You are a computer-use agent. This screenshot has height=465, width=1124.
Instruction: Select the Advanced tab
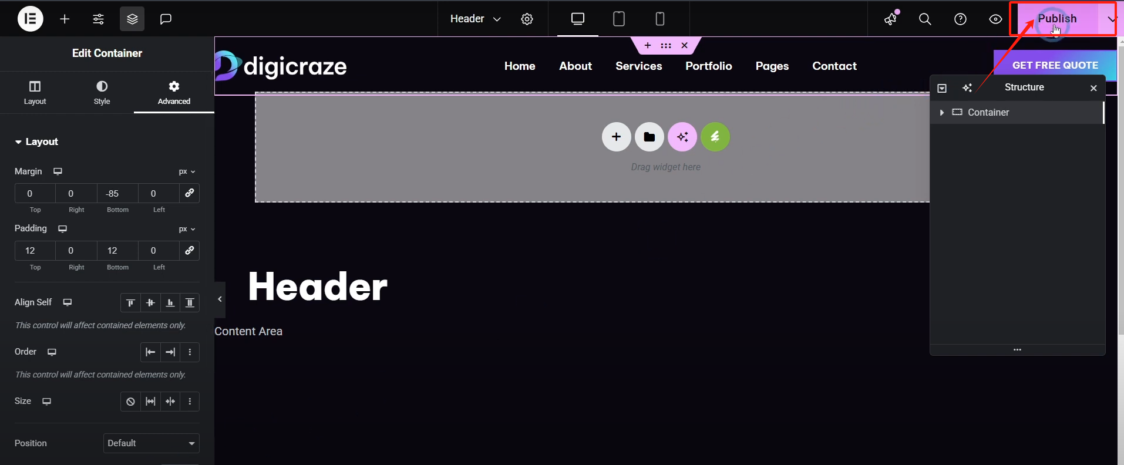pyautogui.click(x=174, y=93)
